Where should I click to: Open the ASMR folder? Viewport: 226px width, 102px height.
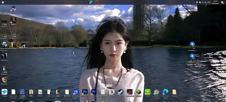click(x=40, y=92)
